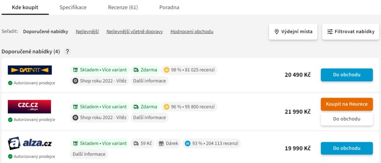
Task: Expand Další informace for Alza
Action: point(89,154)
